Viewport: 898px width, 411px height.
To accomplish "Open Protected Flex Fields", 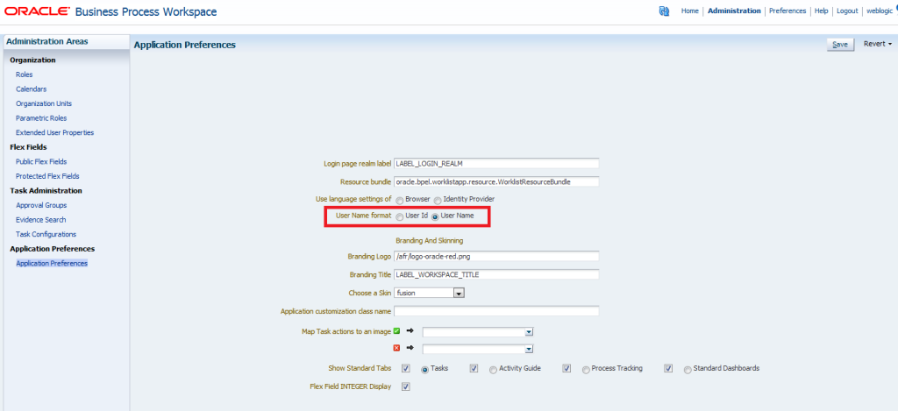I will pyautogui.click(x=47, y=176).
